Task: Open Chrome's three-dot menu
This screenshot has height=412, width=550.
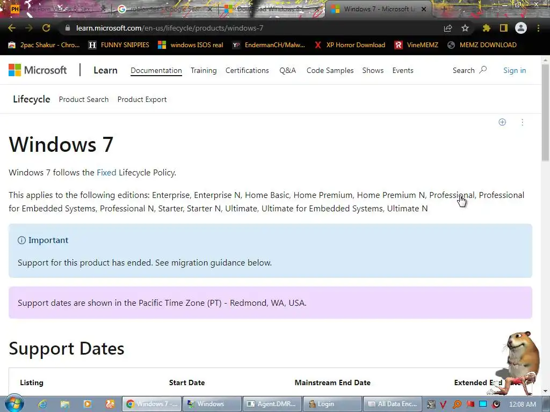Action: [x=538, y=28]
